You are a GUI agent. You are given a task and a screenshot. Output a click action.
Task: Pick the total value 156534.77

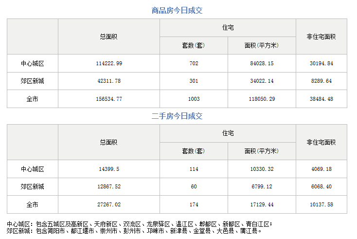pos(109,99)
